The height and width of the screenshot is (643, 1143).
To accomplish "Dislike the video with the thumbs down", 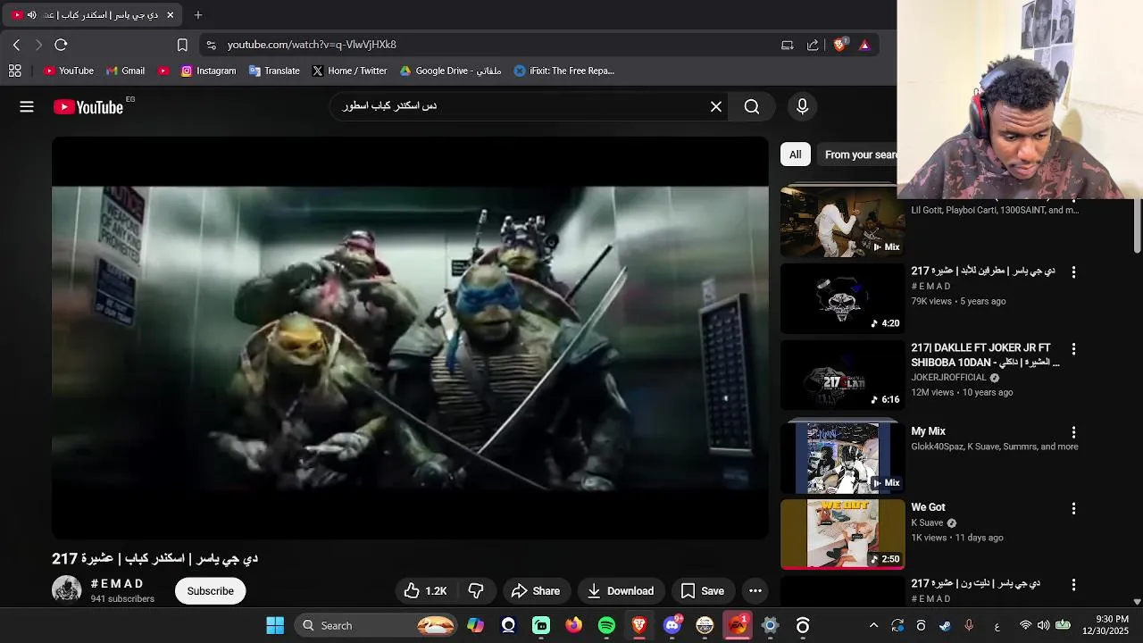I will (x=476, y=591).
